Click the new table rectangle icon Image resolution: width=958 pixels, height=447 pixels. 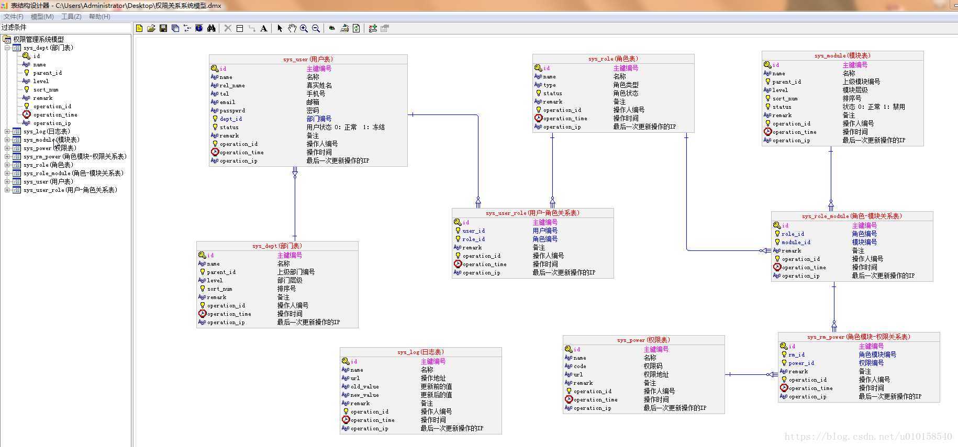[x=240, y=28]
